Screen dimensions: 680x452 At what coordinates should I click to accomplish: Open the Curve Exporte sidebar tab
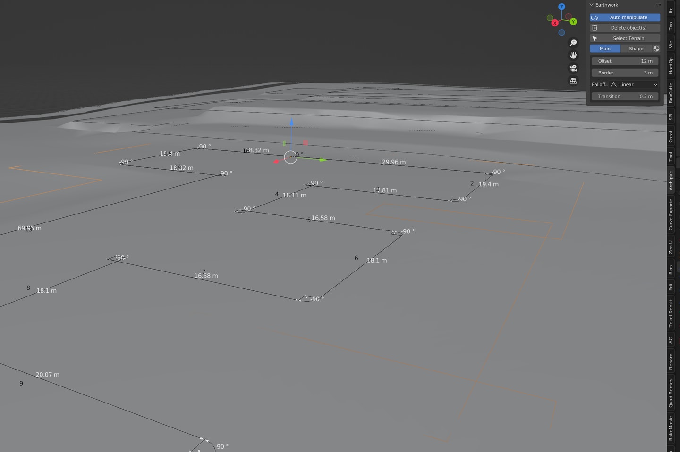pos(671,214)
